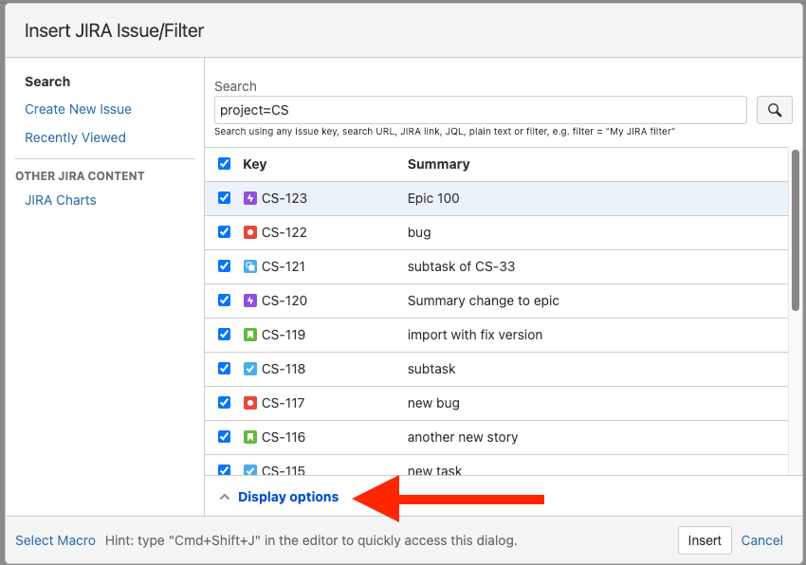This screenshot has height=565, width=806.
Task: Toggle the select-all checkbox in header
Action: pyautogui.click(x=225, y=164)
